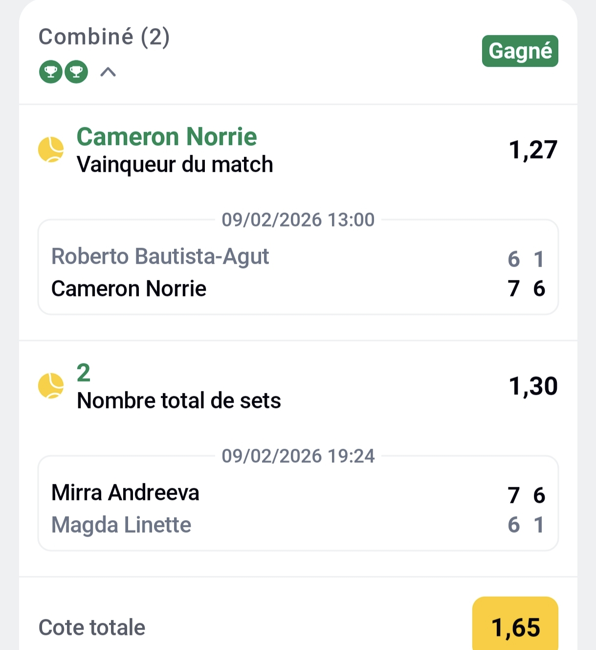Click the first green trophy icon
Viewport: 596px width, 650px height.
coord(51,72)
